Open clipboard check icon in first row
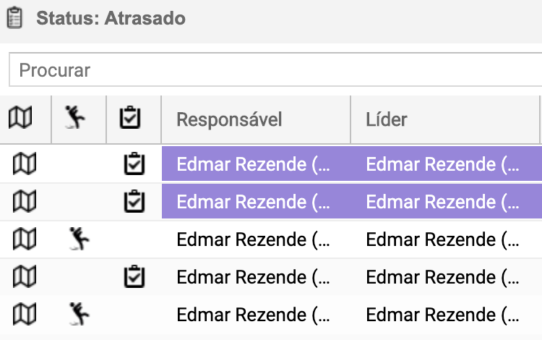Image resolution: width=542 pixels, height=340 pixels. [x=134, y=163]
